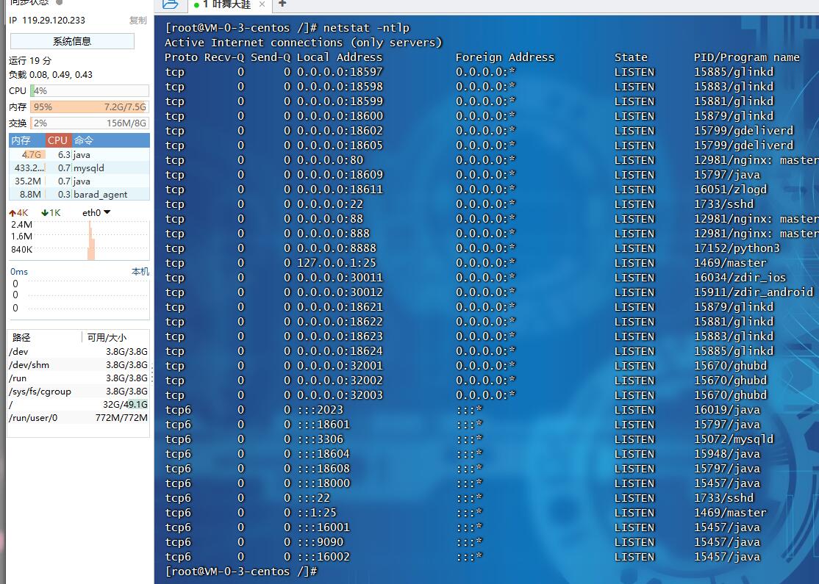Screen dimensions: 819x584
Task: Click the 16051/zlogd program entry
Action: [730, 190]
